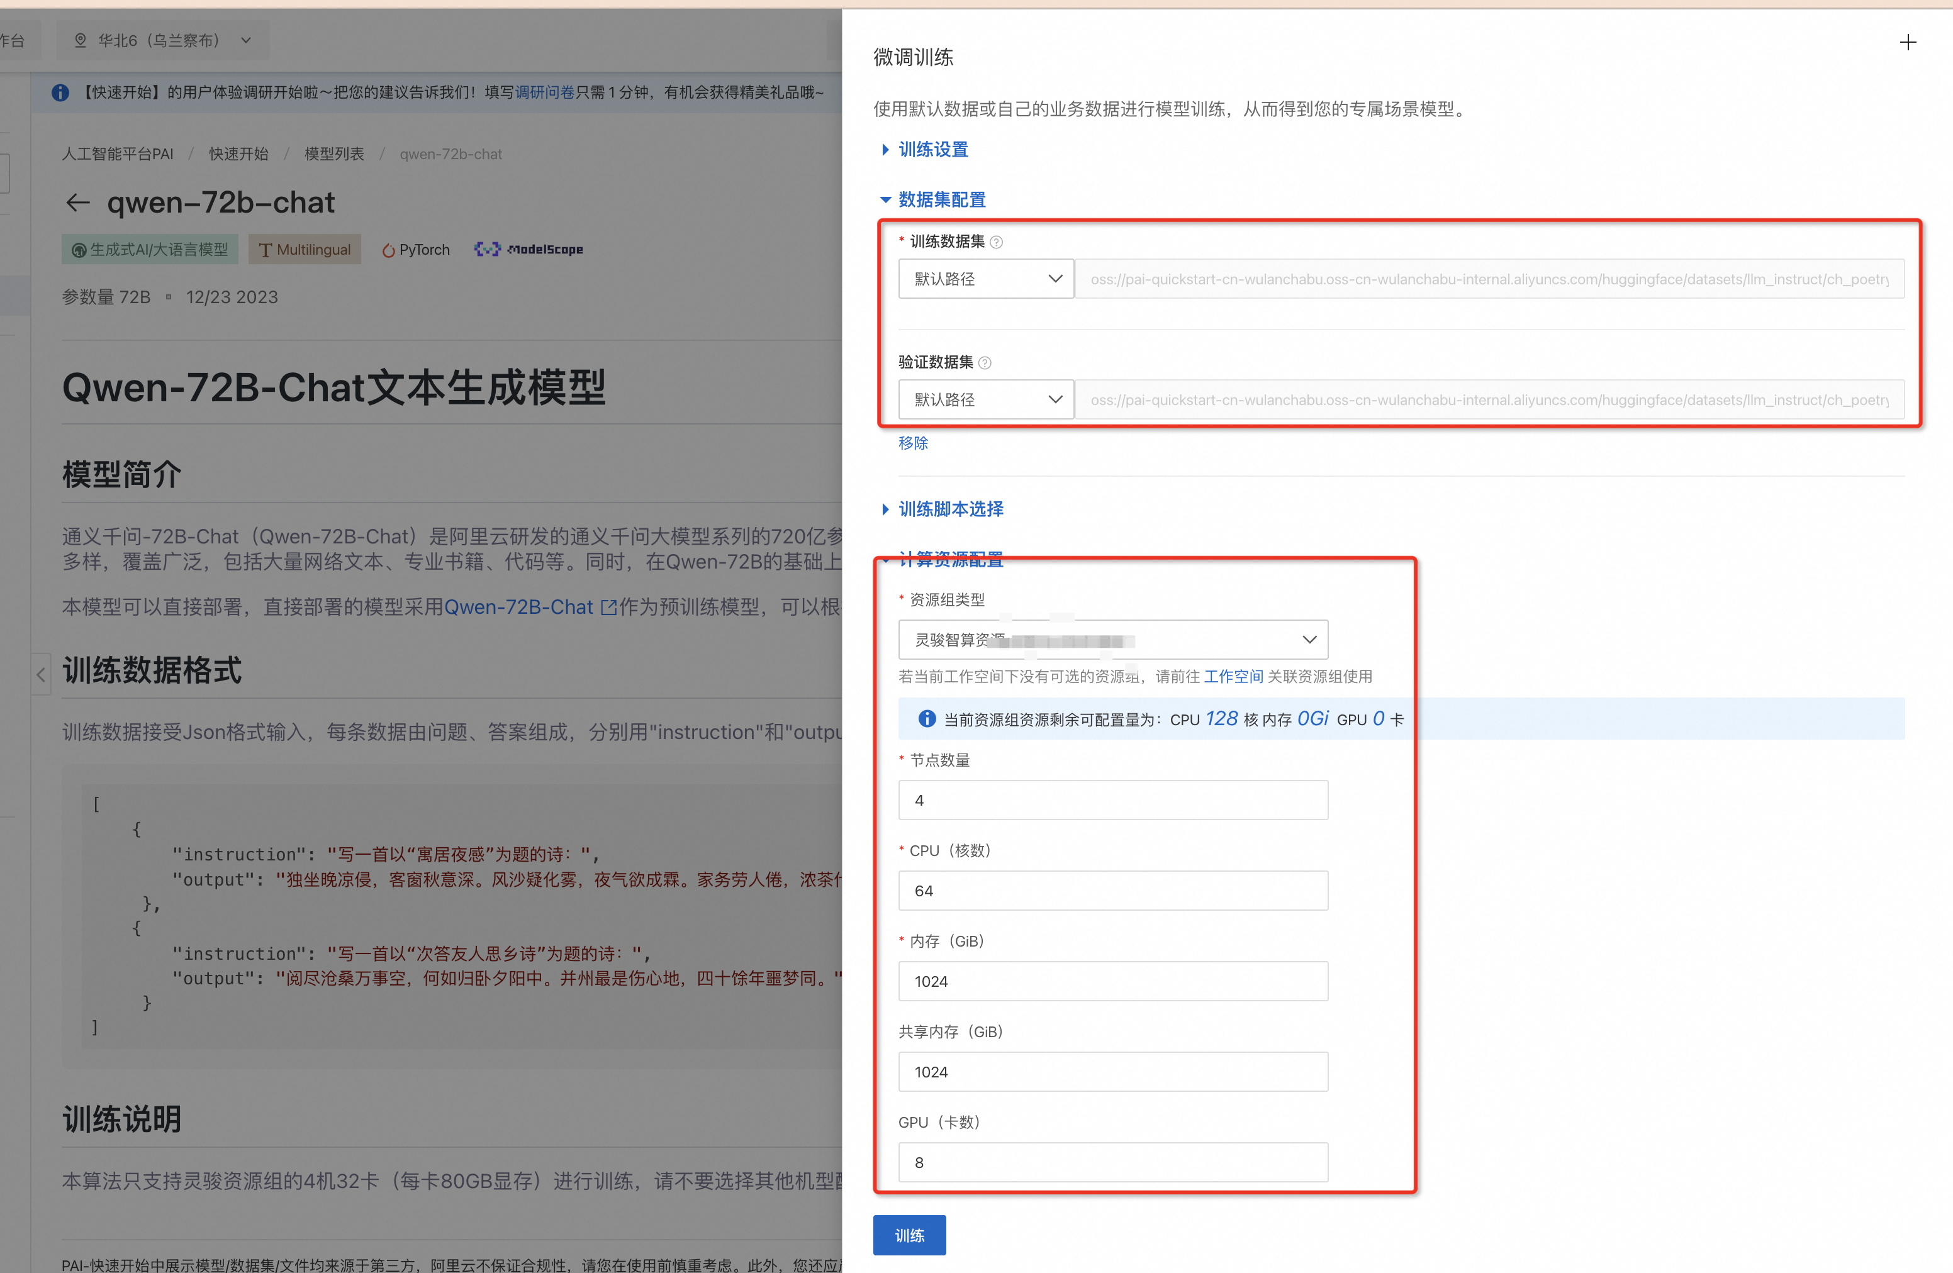Click the 参数量 72B text
1953x1273 pixels.
click(106, 297)
